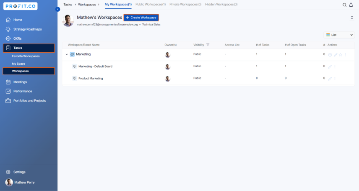359x191 pixels.
Task: Click Mathew's profile photo in header
Action: [68, 20]
